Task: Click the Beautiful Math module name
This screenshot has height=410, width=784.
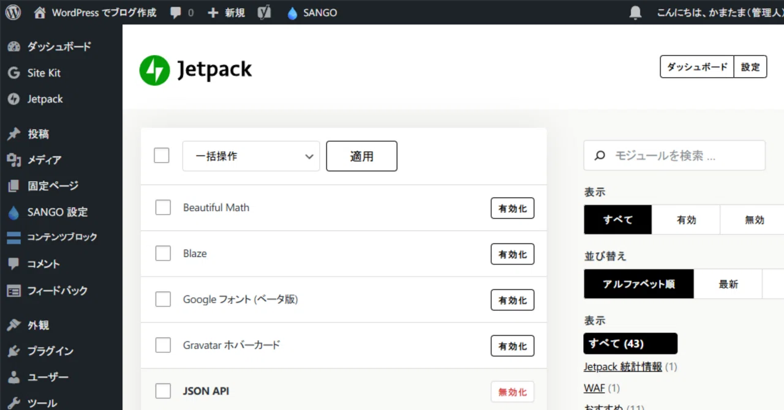Action: pos(216,207)
